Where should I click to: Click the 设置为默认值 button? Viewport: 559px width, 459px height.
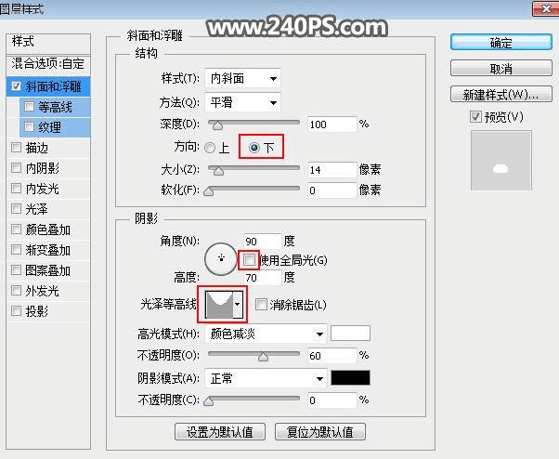point(220,432)
